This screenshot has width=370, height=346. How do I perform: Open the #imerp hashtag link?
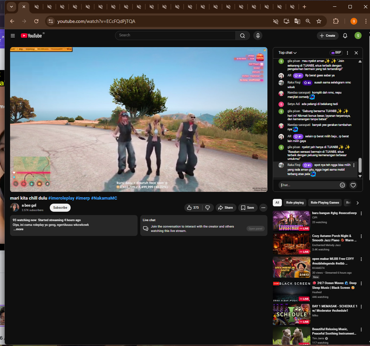(83, 198)
